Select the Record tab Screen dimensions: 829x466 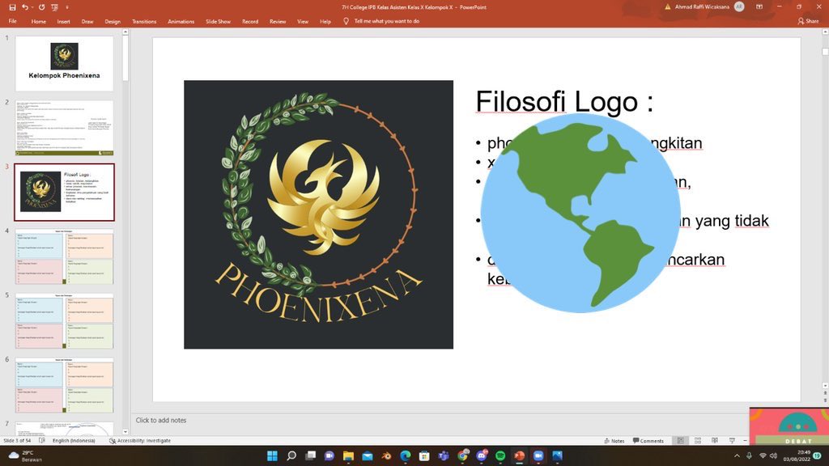pos(250,21)
